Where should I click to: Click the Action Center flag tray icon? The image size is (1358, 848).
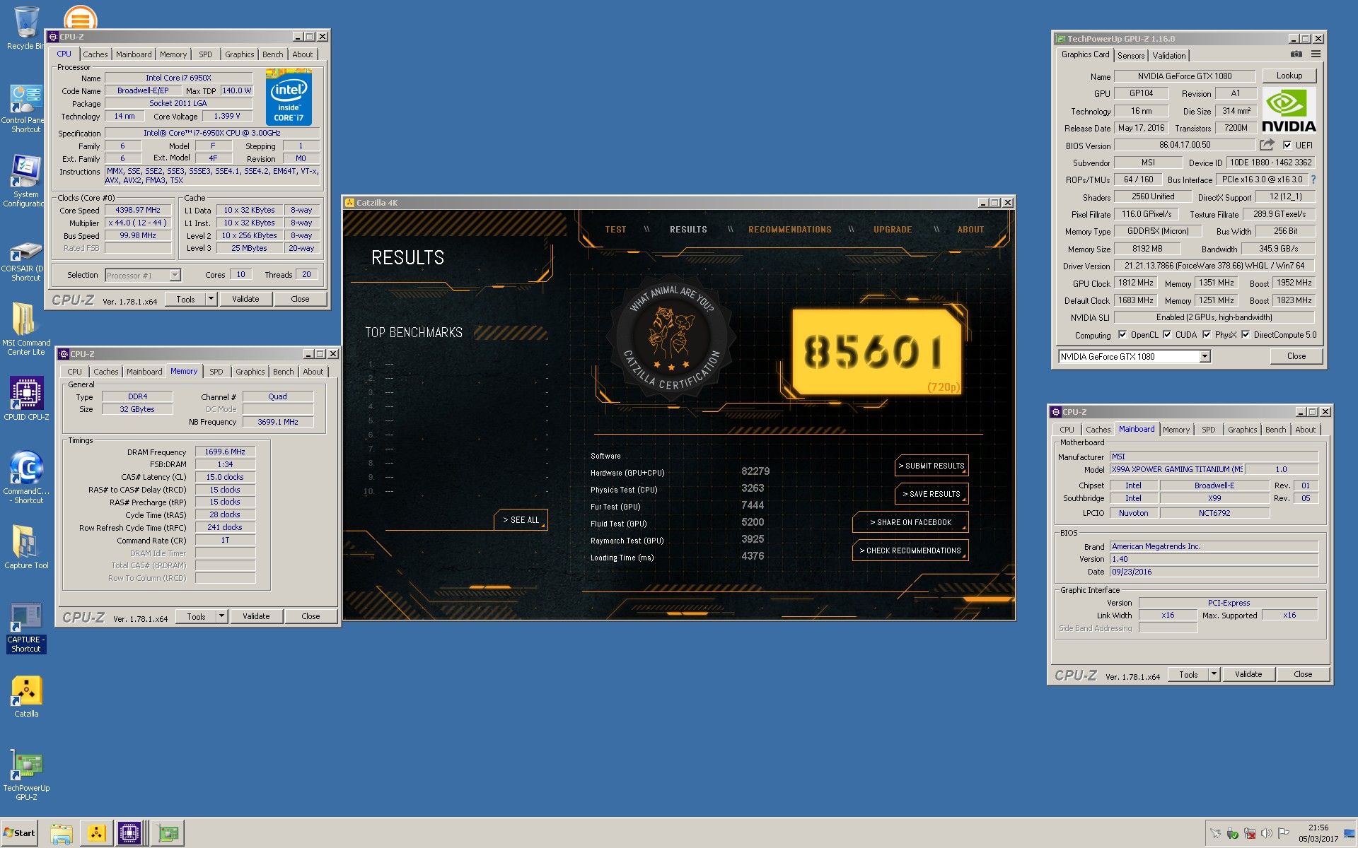[x=1284, y=833]
